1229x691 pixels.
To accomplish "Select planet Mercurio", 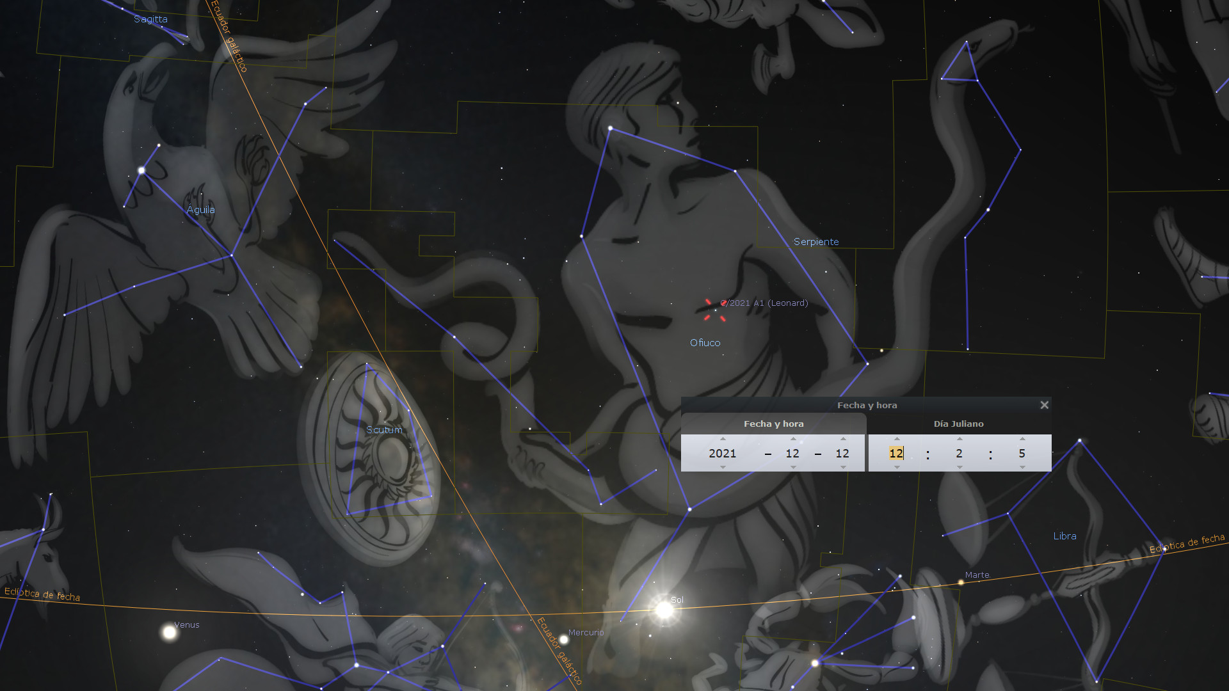I will point(564,639).
